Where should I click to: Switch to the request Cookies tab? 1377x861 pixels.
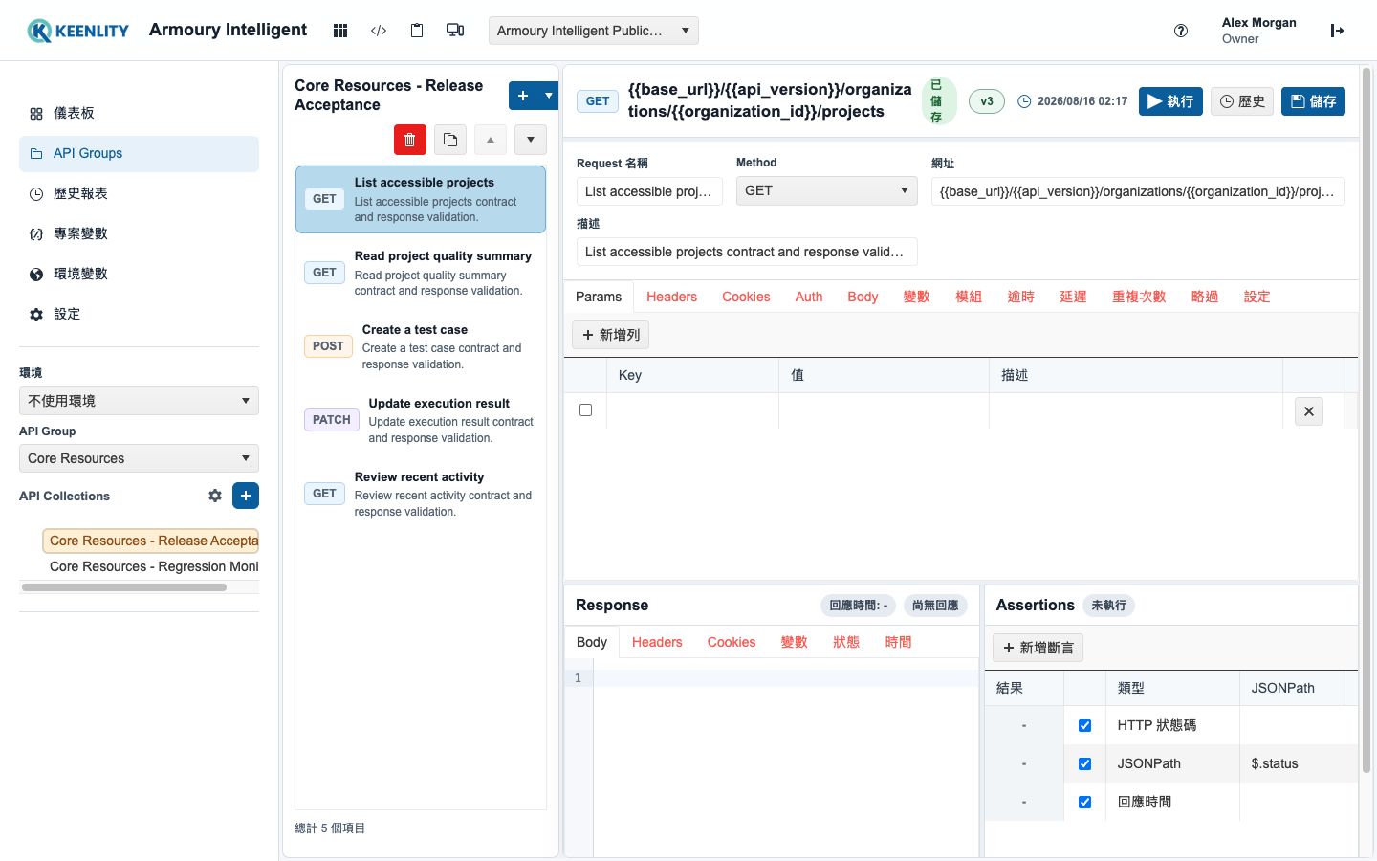[746, 297]
